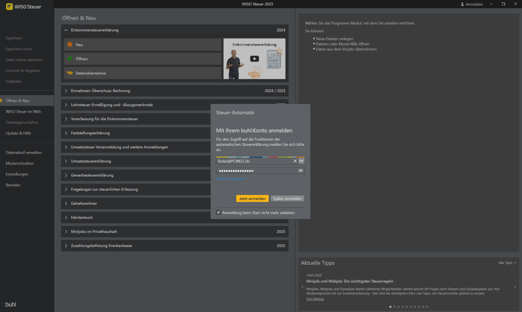
Task: Expand Umsatzsteuer-Voranmeldung und weitere Anmeldungen
Action: [x=66, y=147]
